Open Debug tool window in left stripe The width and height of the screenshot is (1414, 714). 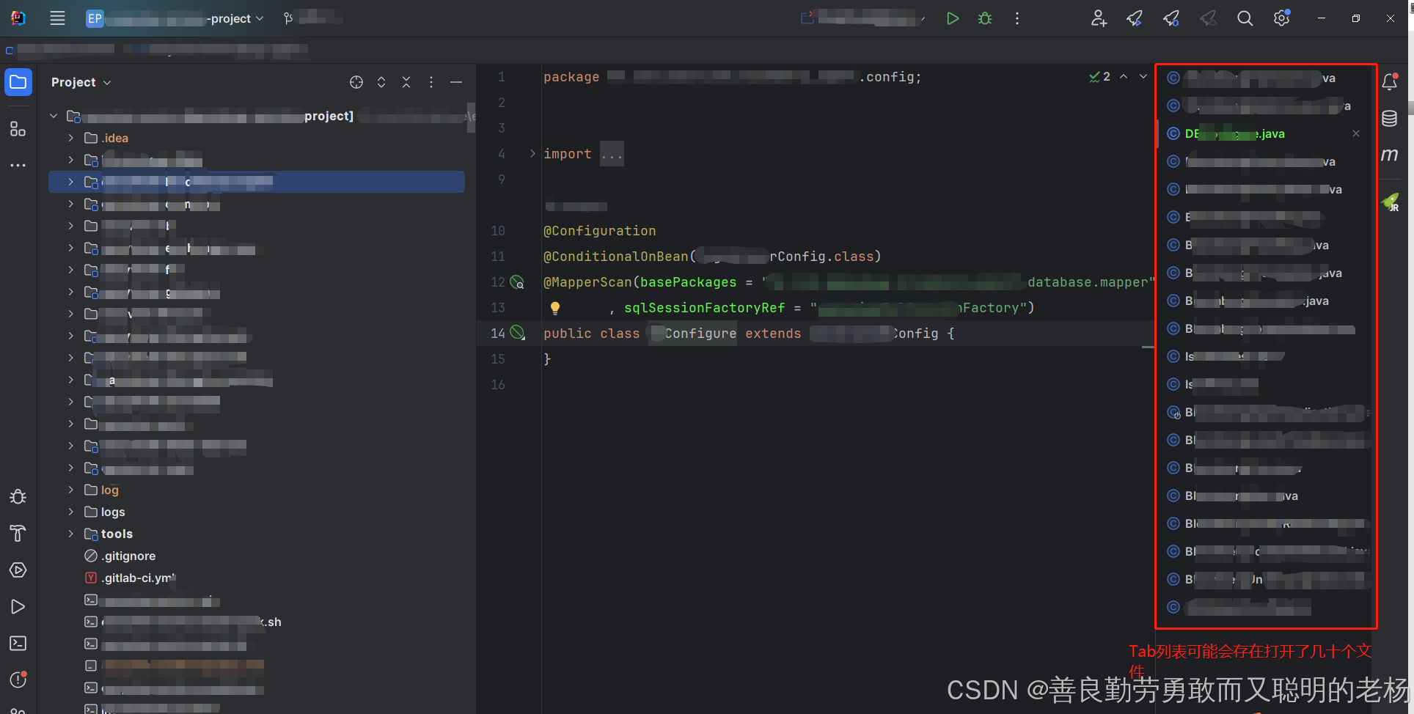pyautogui.click(x=18, y=497)
